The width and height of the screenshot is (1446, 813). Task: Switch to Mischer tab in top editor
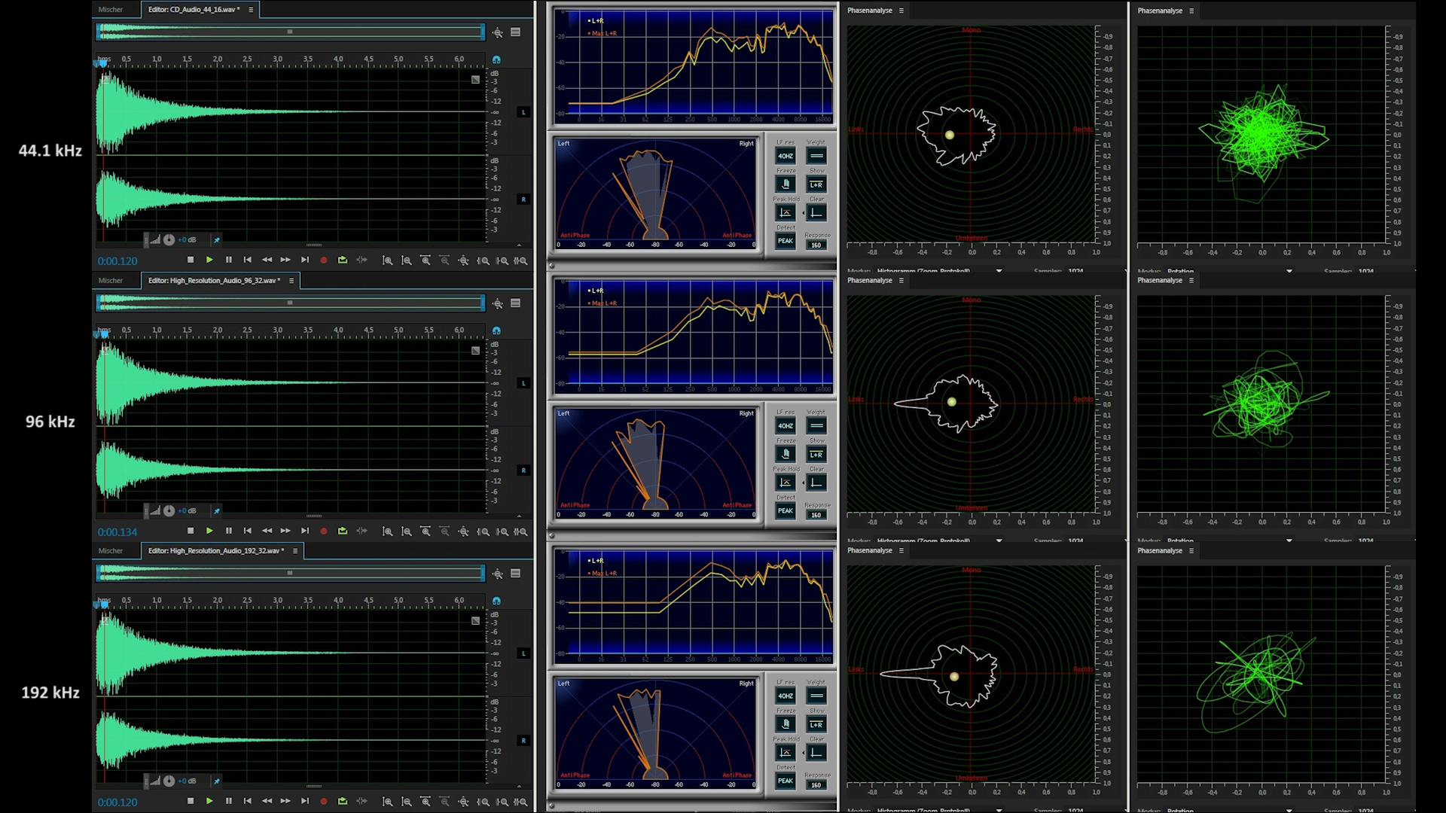pos(111,10)
